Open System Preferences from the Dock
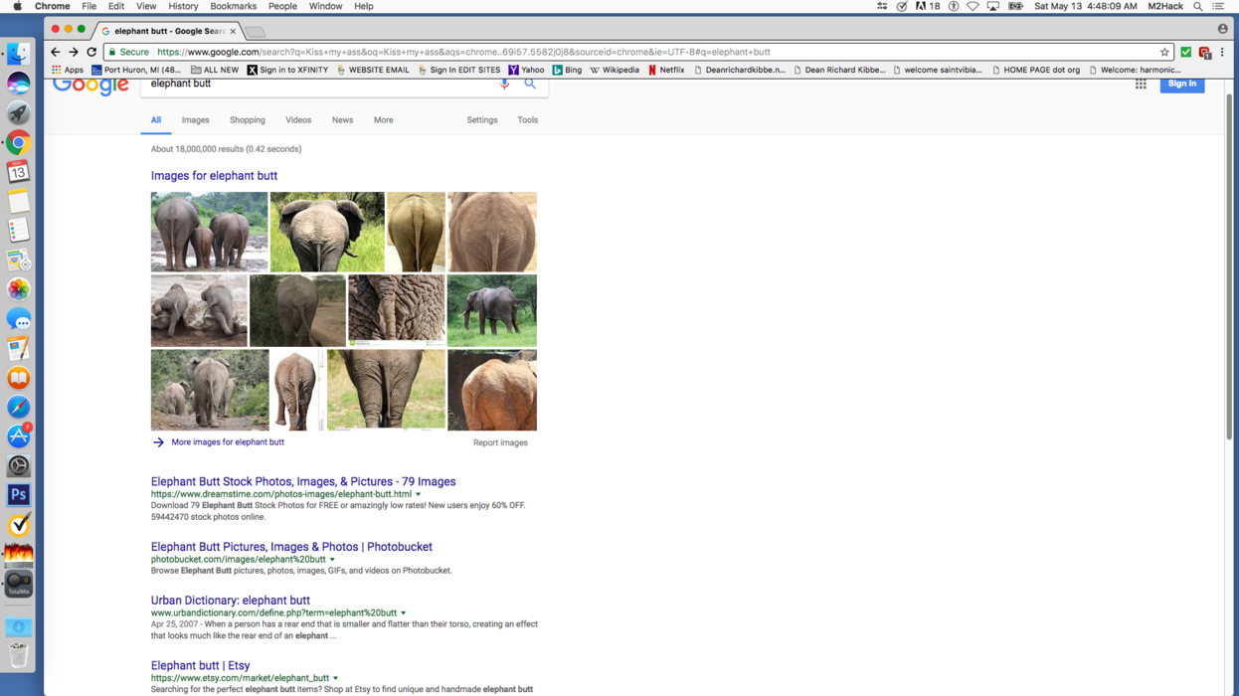This screenshot has width=1239, height=696. point(19,466)
